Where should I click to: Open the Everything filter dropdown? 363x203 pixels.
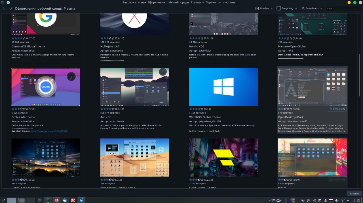(287, 8)
